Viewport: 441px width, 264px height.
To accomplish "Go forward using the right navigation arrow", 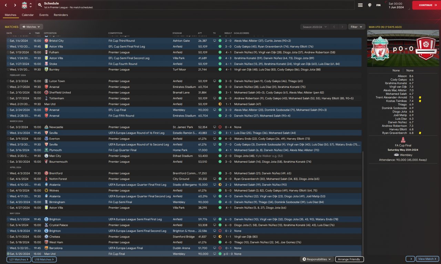I will click(x=15, y=5).
